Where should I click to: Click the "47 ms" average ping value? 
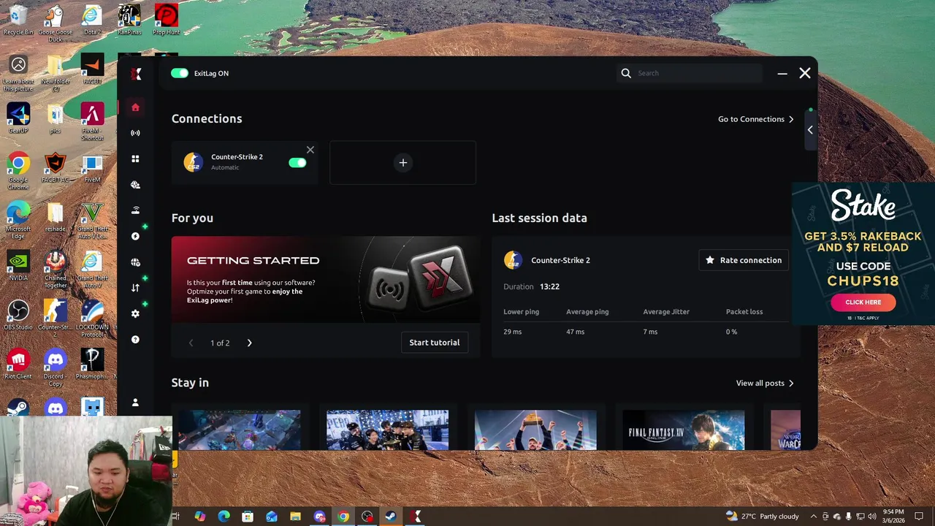click(575, 332)
